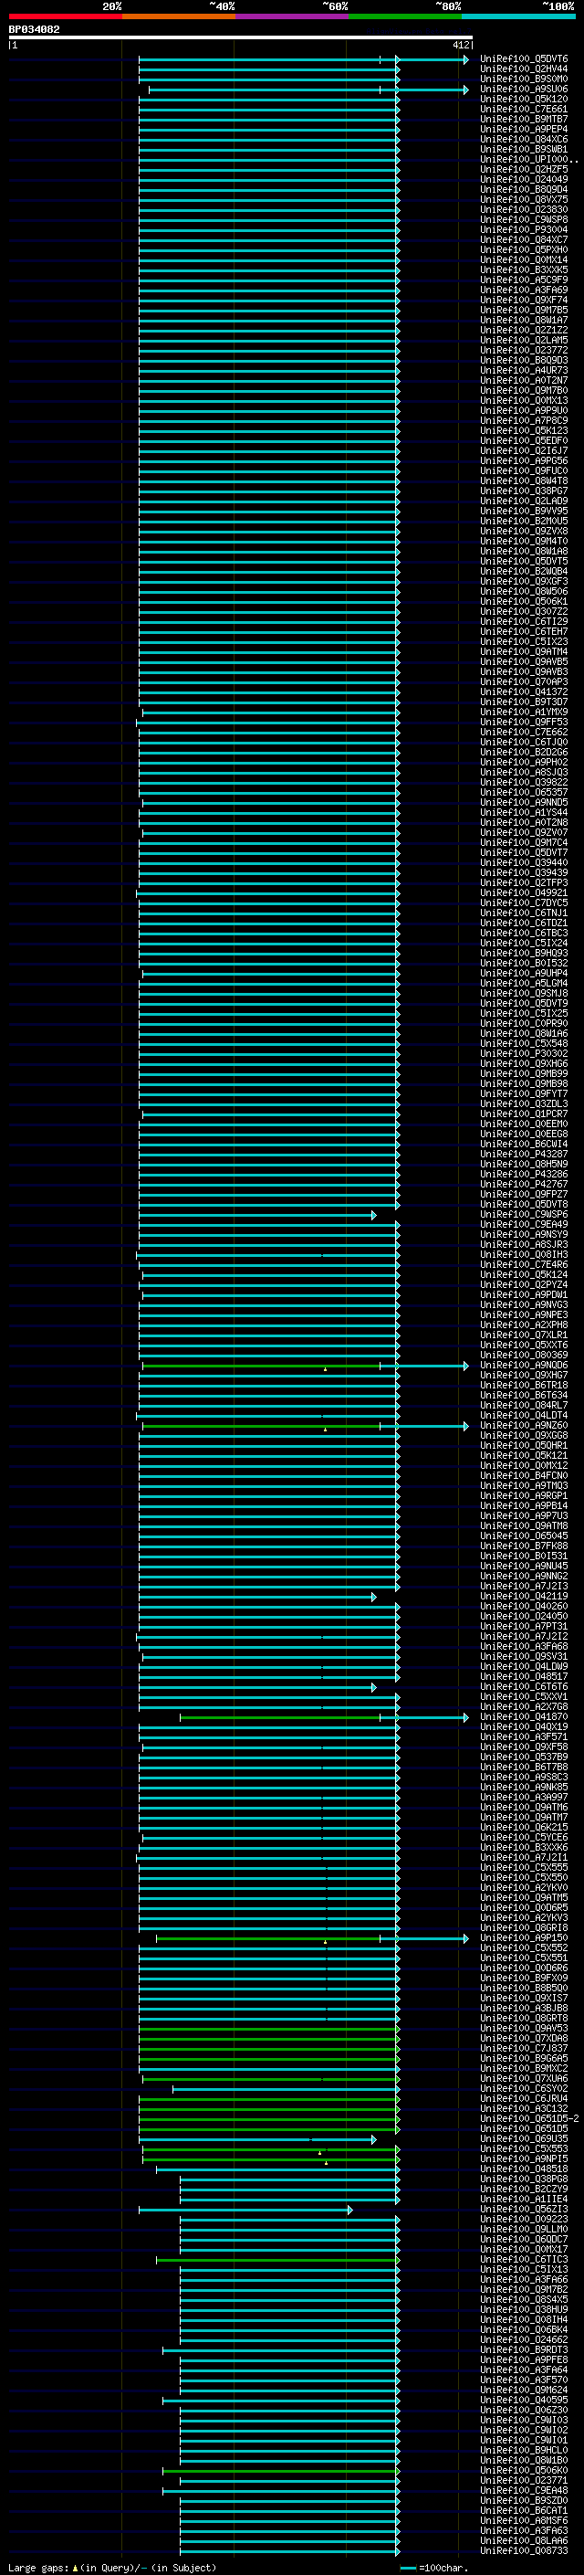Viewport: 584px width, 2575px height.
Task: Select the UniRef100_B6TR18 label
Action: (524, 1386)
